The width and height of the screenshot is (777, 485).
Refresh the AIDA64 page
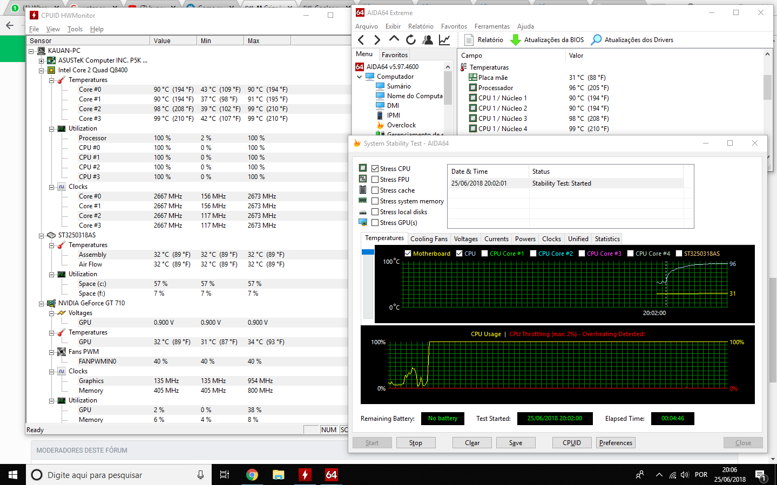[411, 39]
